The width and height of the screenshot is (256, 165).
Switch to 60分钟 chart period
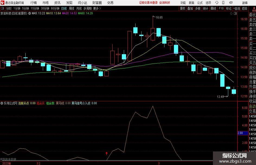(x=55, y=8)
